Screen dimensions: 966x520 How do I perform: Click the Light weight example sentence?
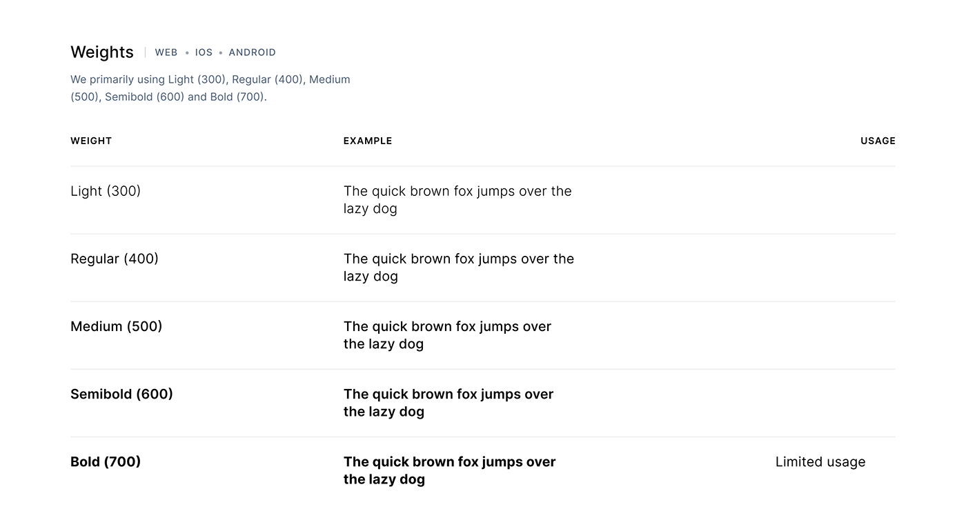tap(458, 200)
